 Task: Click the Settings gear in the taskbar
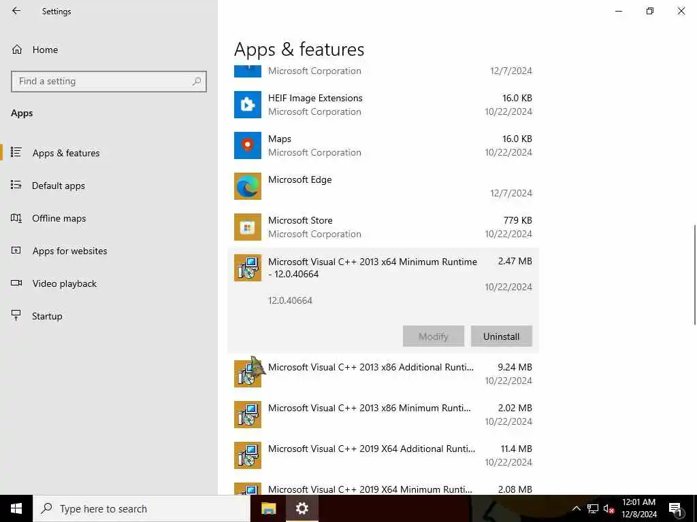302,508
